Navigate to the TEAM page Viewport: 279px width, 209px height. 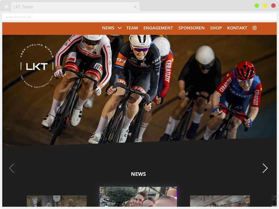point(132,28)
